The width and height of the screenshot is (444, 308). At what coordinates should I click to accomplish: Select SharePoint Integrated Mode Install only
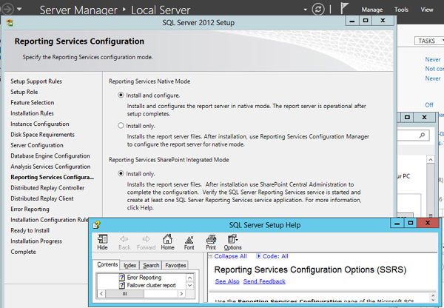[121, 173]
